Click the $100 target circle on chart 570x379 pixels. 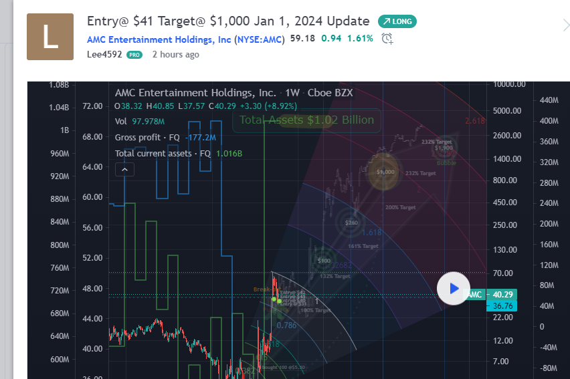click(x=324, y=261)
